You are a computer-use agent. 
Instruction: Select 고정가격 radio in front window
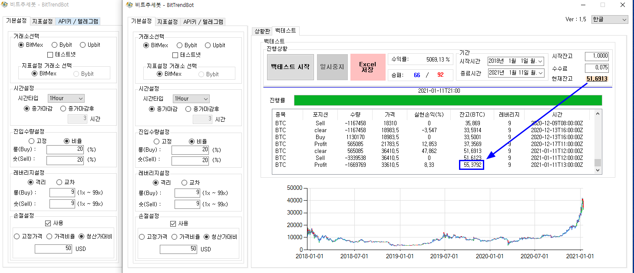tap(142, 237)
